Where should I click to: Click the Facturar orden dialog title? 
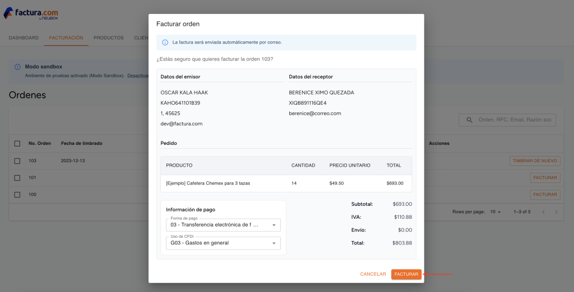click(x=178, y=24)
